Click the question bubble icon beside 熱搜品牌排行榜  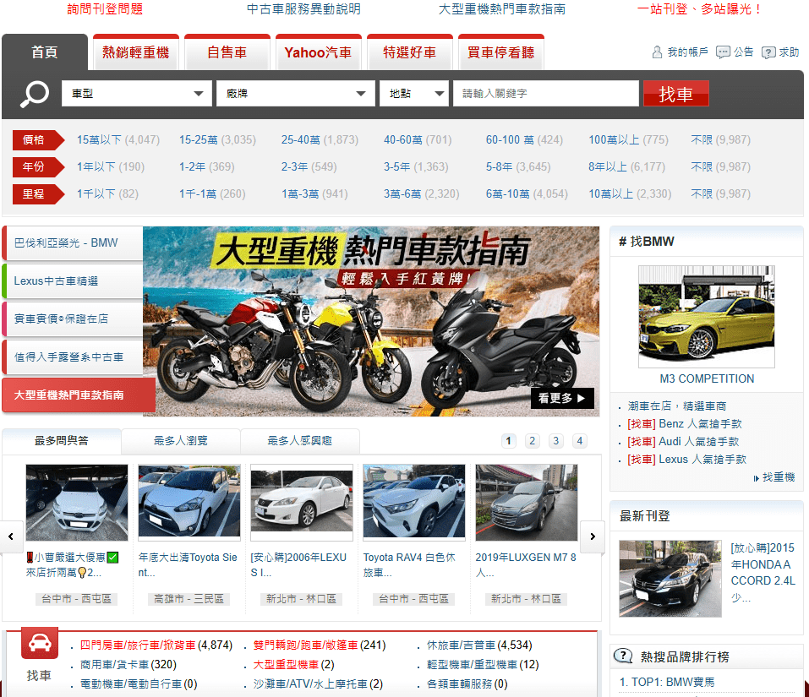(623, 655)
